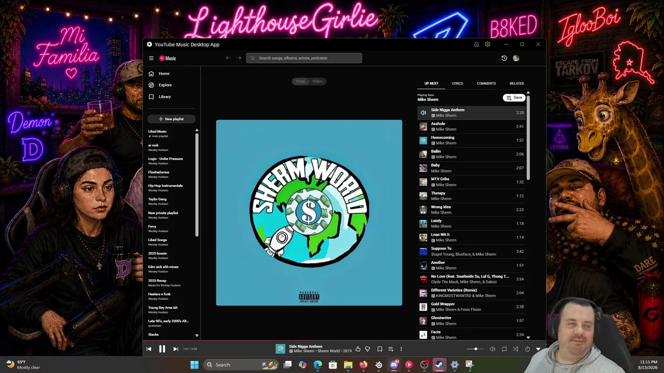
Task: Play Homecoming from the queue
Action: pos(472,140)
